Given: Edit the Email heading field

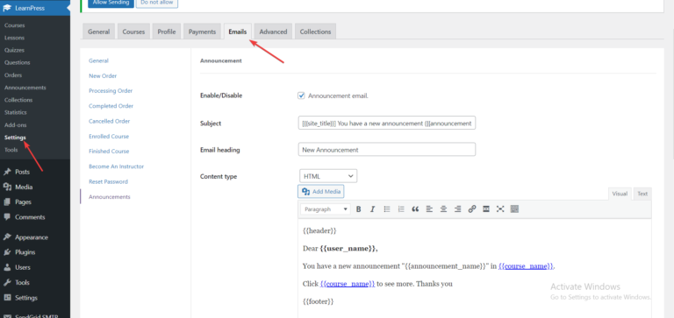Looking at the screenshot, I should pyautogui.click(x=387, y=149).
